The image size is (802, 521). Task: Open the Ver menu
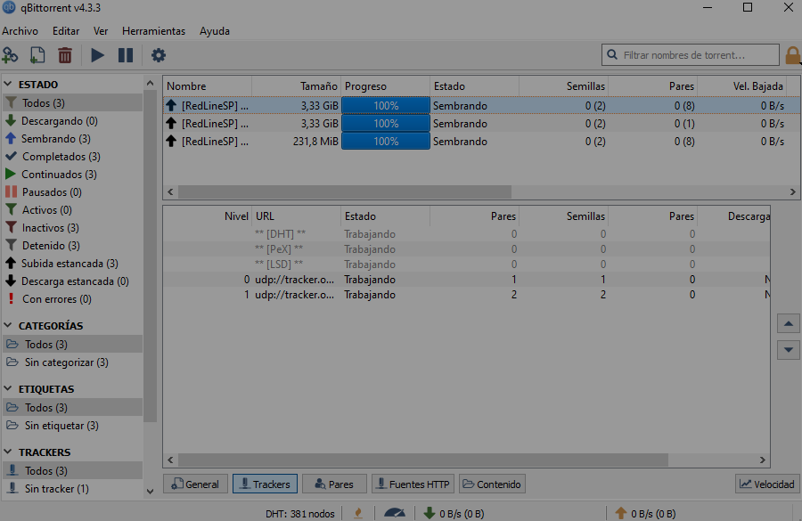(x=101, y=31)
